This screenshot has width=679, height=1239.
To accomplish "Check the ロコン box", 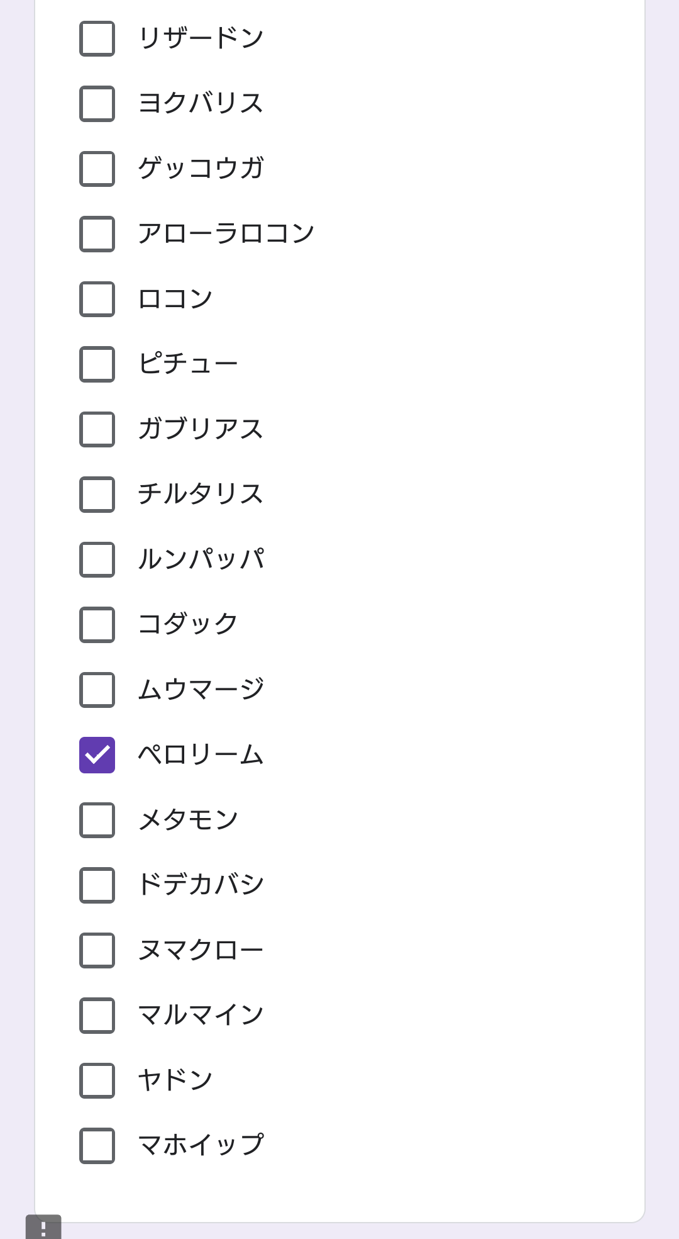I will click(97, 299).
